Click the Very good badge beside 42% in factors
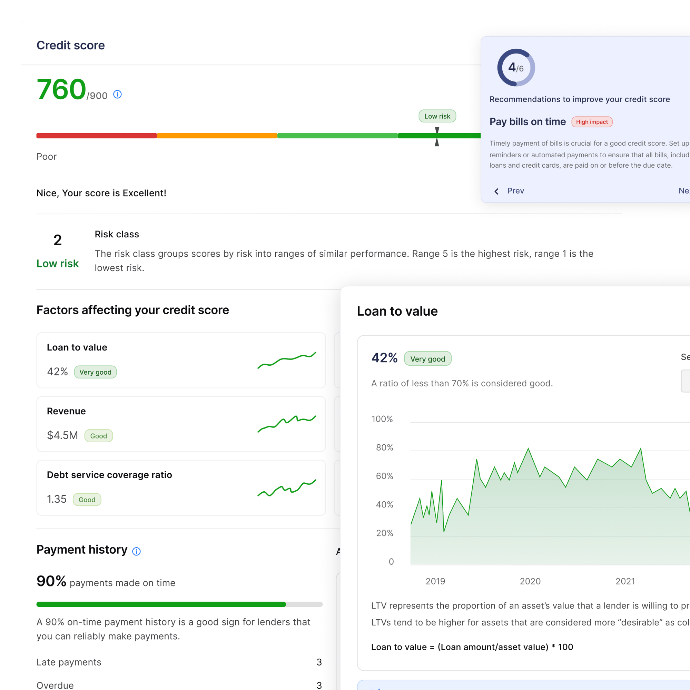690x690 pixels. 95,372
